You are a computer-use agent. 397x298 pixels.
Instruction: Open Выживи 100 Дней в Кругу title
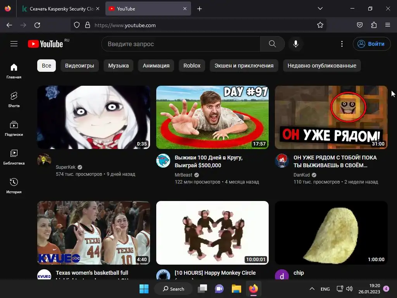coord(209,161)
